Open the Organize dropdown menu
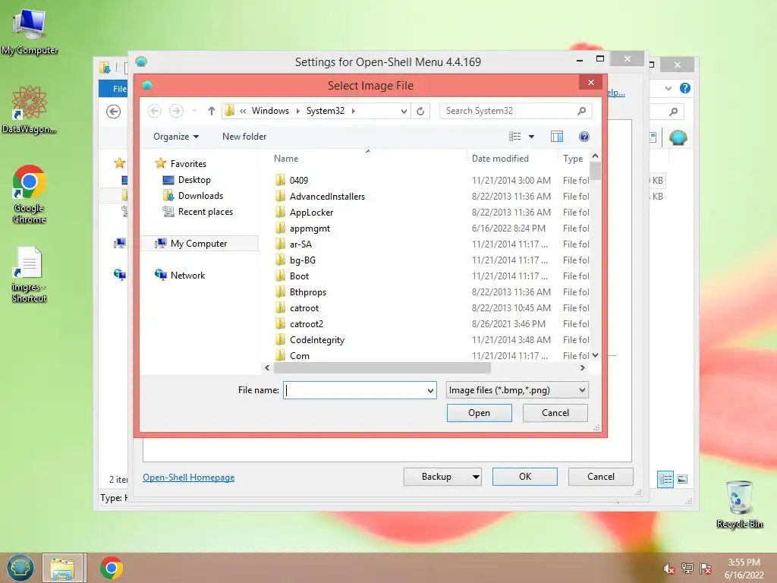The image size is (777, 583). (x=176, y=137)
